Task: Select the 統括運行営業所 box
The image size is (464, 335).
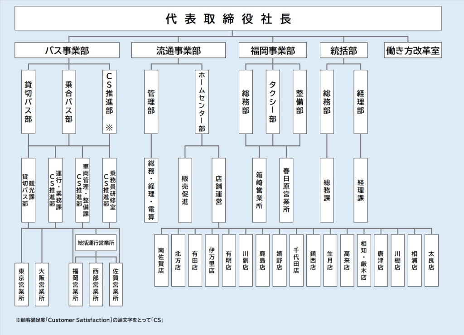Action: click(96, 243)
